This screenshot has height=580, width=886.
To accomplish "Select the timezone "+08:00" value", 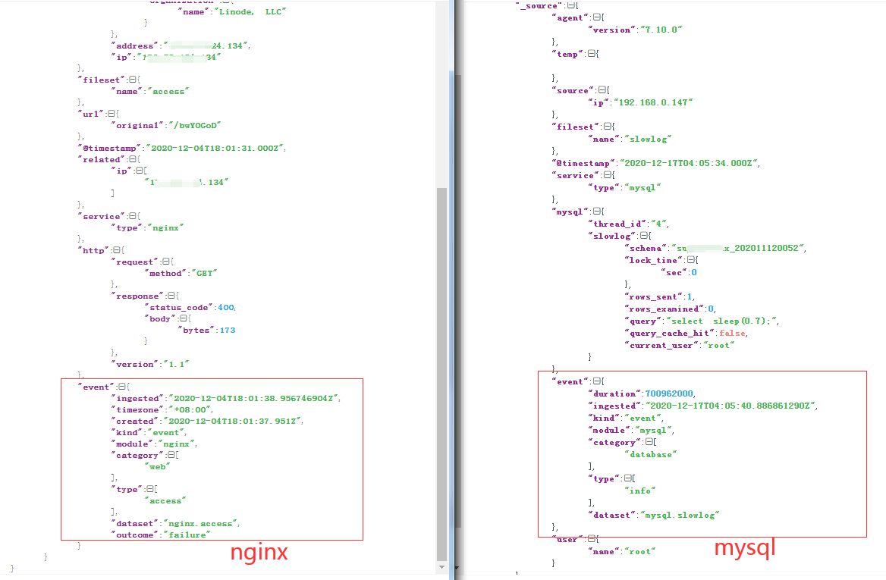I will click(x=190, y=409).
